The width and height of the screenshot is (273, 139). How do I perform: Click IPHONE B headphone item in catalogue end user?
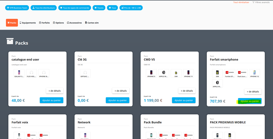[44, 73]
